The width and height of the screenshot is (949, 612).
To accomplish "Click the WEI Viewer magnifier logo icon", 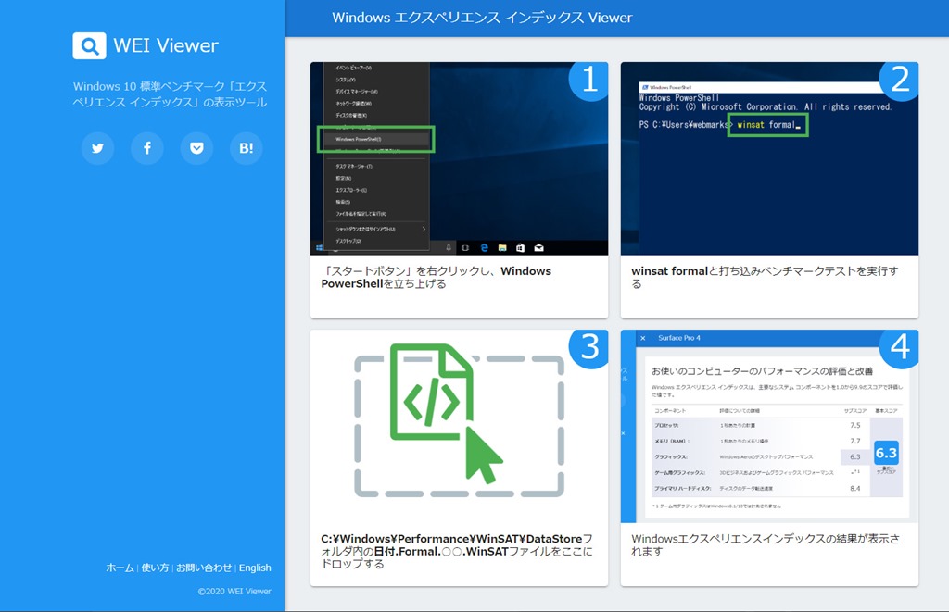I will click(89, 46).
